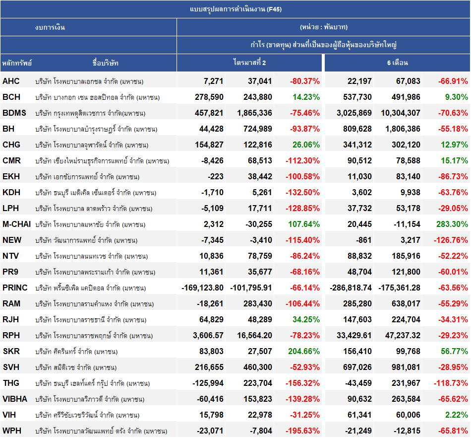Click the '6 เดือน' column header
This screenshot has width=471, height=439.
[x=397, y=63]
